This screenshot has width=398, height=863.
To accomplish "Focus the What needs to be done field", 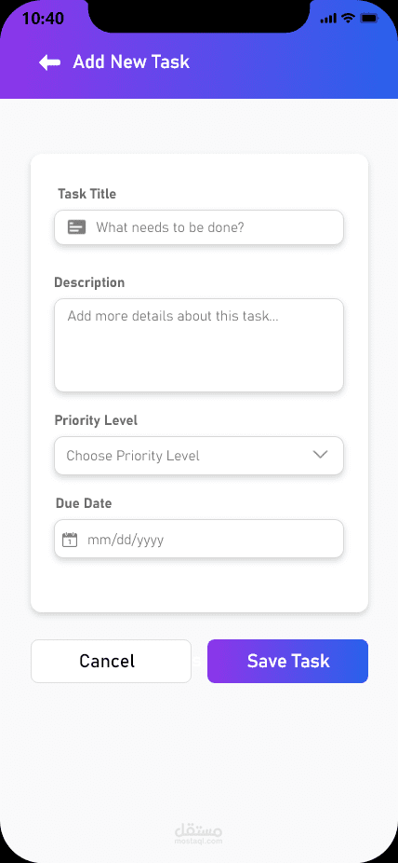I will [x=199, y=227].
